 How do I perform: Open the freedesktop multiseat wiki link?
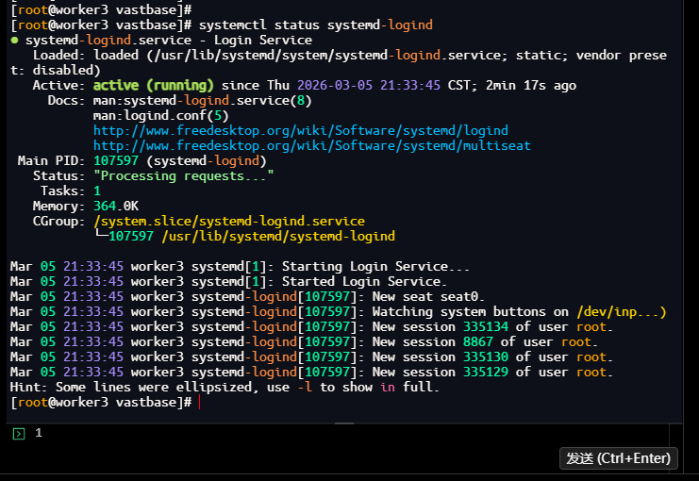coord(312,146)
